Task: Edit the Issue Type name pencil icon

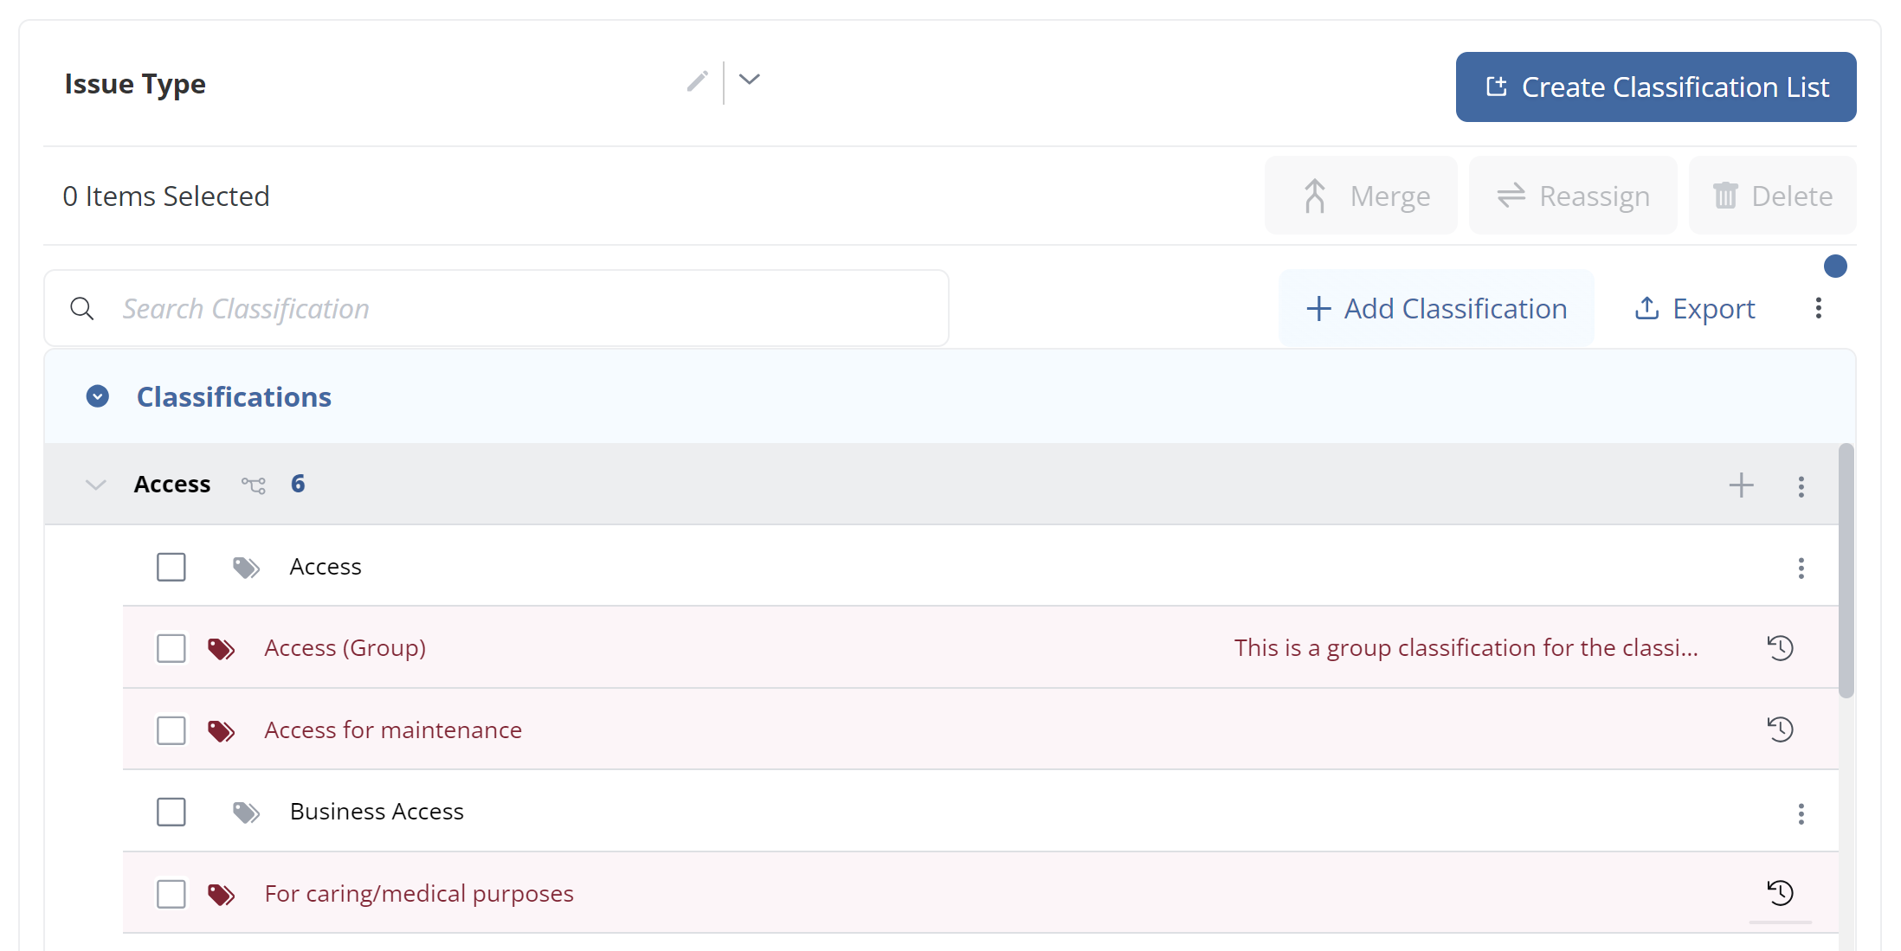Action: [698, 81]
